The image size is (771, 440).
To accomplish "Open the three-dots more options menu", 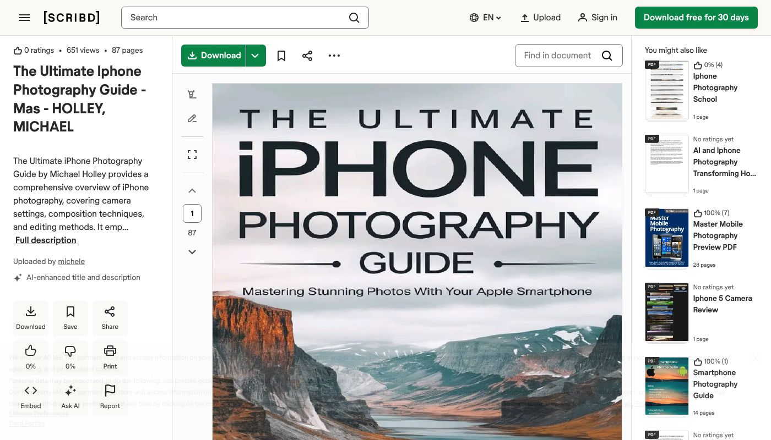I will coord(334,56).
